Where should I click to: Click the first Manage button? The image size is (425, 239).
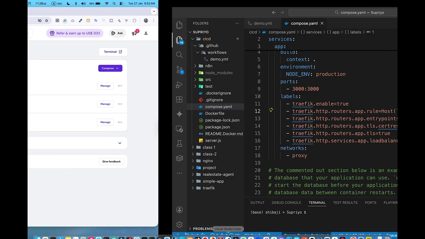[105, 86]
